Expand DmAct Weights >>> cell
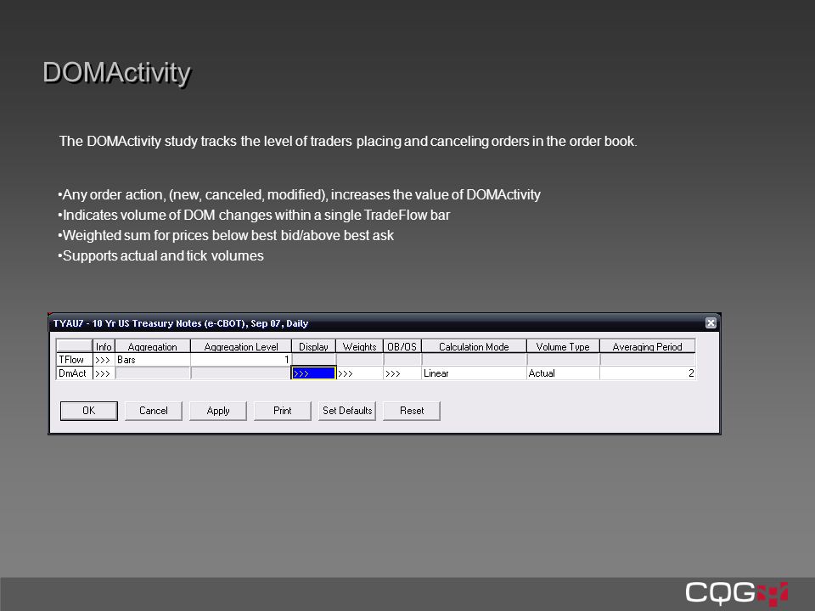 pos(359,373)
